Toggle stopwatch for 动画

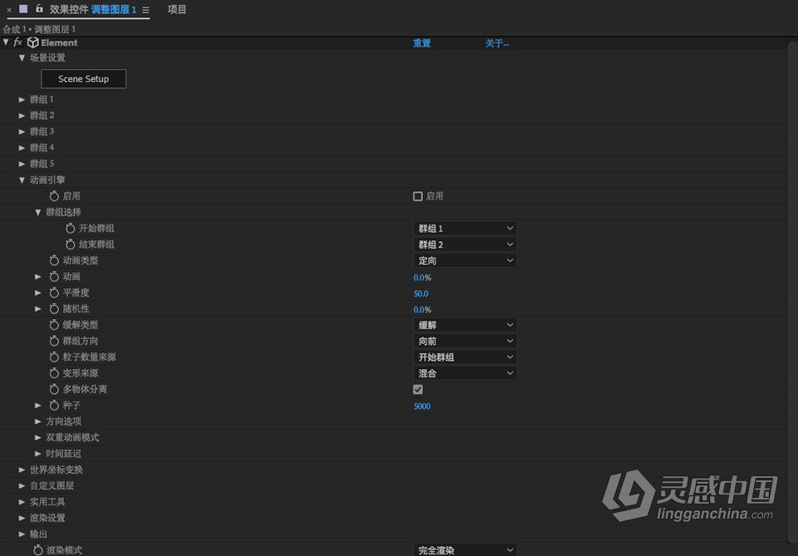click(x=55, y=277)
